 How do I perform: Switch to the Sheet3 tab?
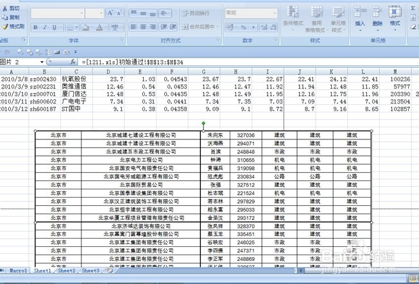[90, 271]
